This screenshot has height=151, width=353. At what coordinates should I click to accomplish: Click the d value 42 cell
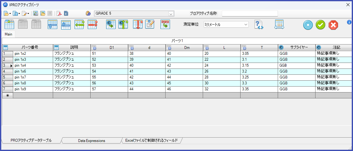[147, 78]
